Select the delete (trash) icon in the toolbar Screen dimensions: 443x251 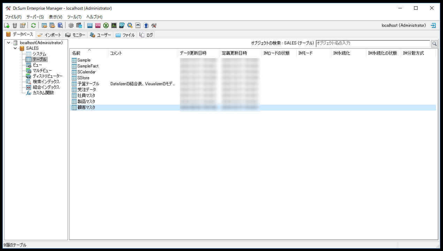[14, 25]
